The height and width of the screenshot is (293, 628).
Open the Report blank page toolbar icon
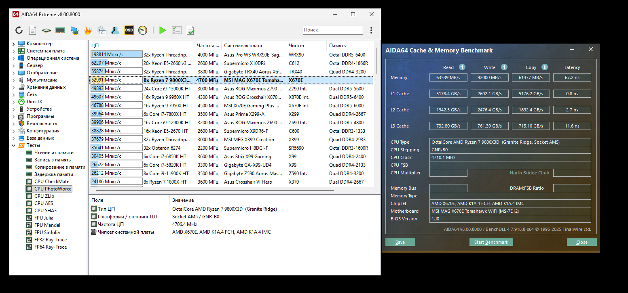pyautogui.click(x=33, y=30)
